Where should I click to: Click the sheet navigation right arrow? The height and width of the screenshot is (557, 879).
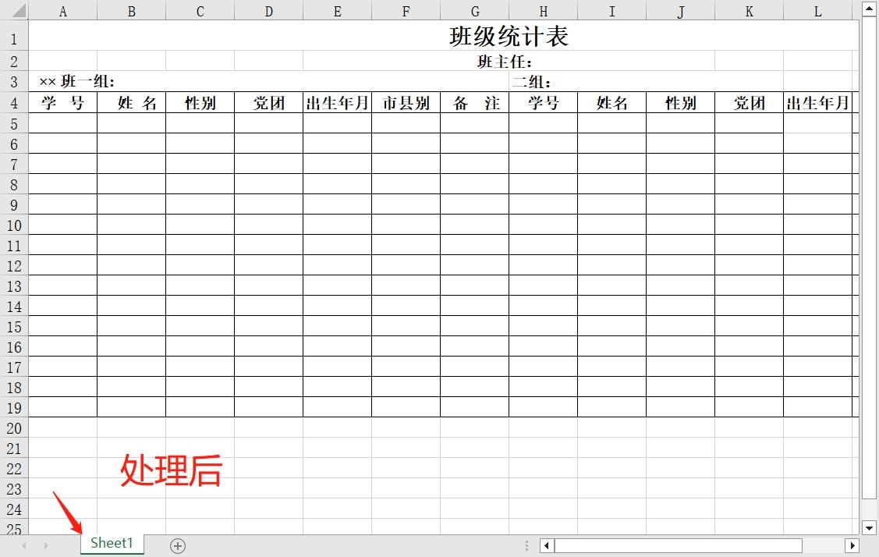point(47,545)
